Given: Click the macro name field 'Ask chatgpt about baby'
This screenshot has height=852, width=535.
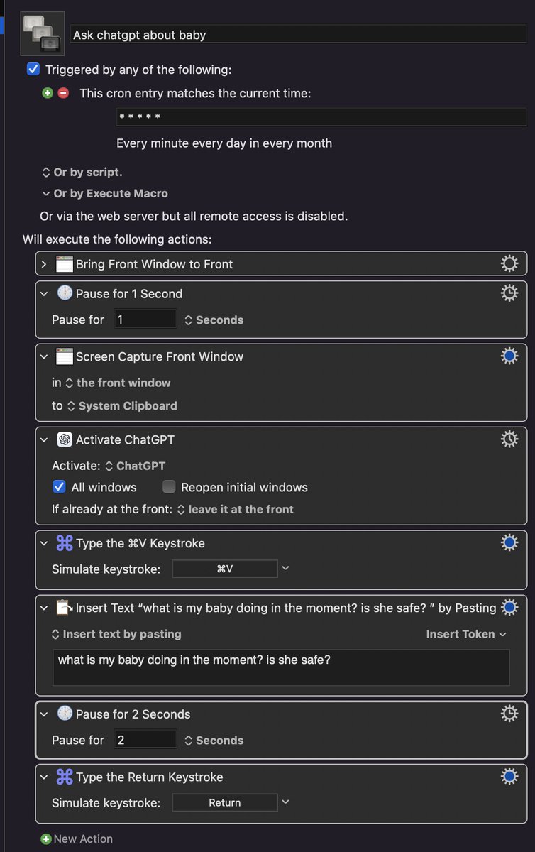Looking at the screenshot, I should [x=298, y=34].
